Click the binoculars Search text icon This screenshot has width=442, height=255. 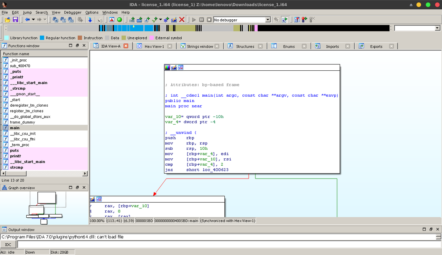tap(63, 20)
